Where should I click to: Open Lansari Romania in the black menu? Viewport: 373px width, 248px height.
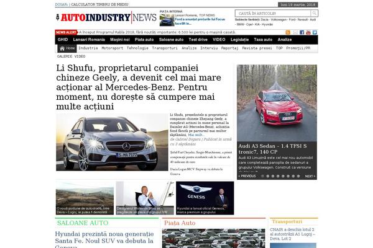coord(89,40)
